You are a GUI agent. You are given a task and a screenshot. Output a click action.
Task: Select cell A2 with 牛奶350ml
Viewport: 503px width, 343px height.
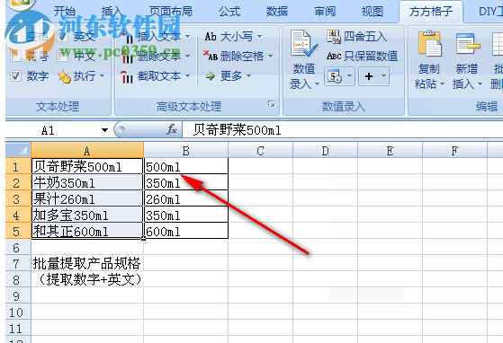click(x=87, y=182)
